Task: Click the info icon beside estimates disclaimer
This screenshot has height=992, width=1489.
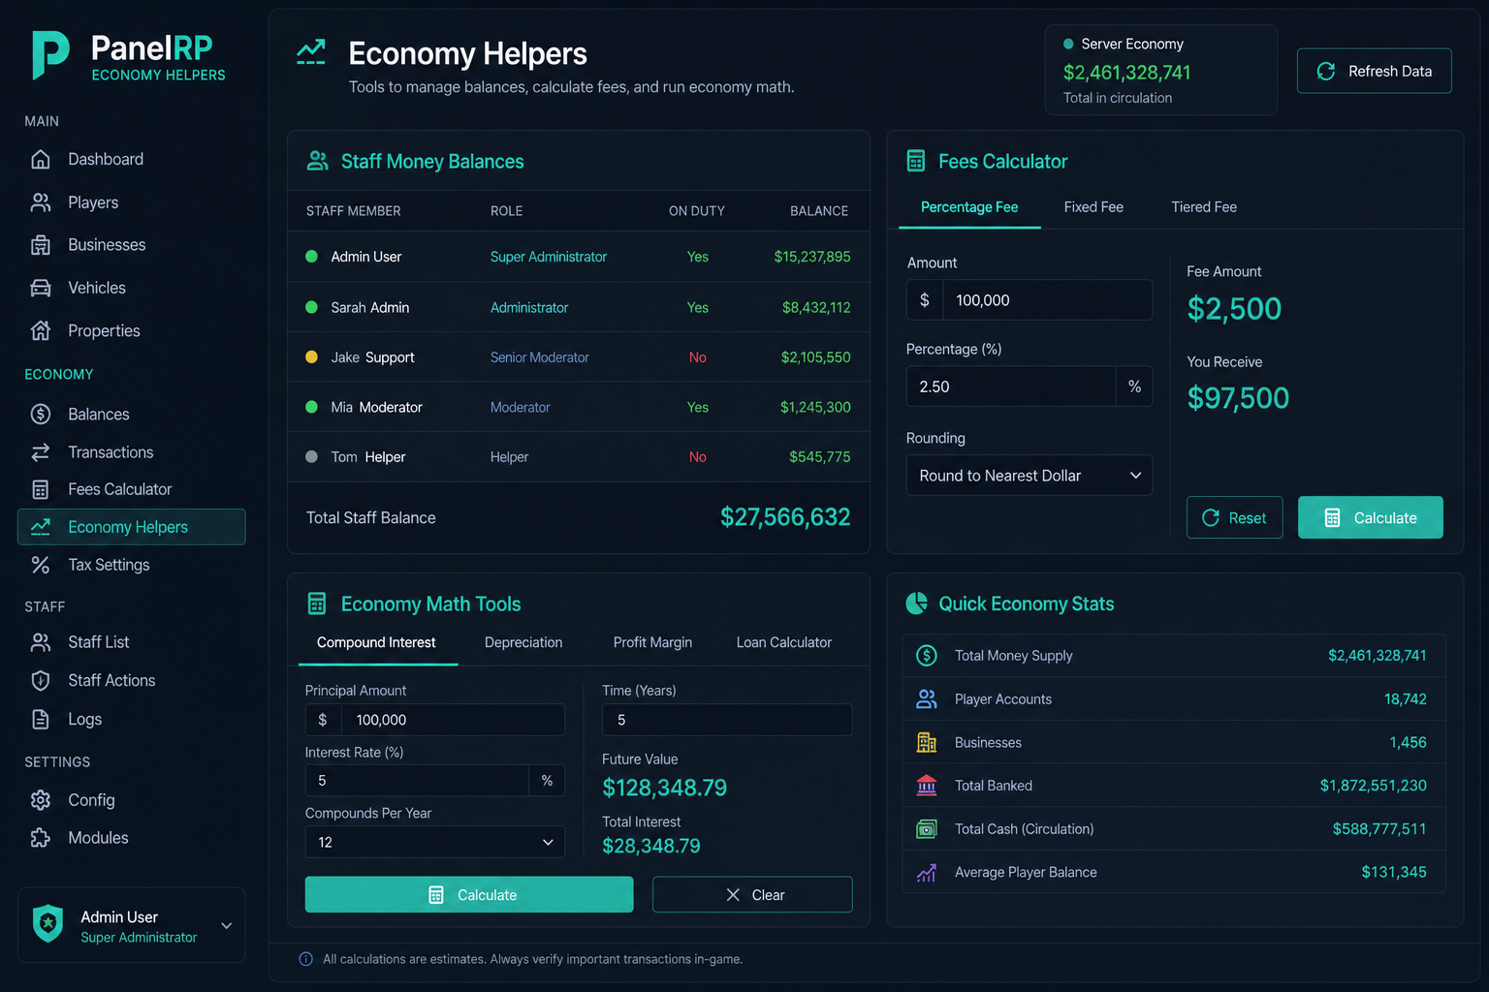Action: (x=306, y=959)
